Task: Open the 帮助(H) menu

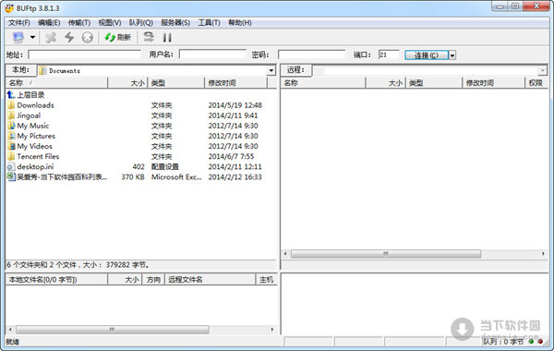Action: (239, 22)
